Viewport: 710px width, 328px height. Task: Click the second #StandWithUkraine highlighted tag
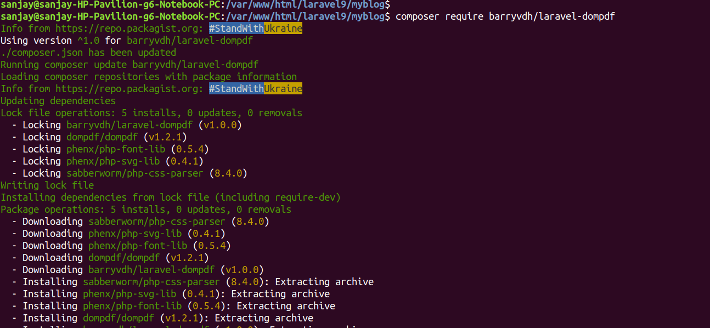click(256, 89)
